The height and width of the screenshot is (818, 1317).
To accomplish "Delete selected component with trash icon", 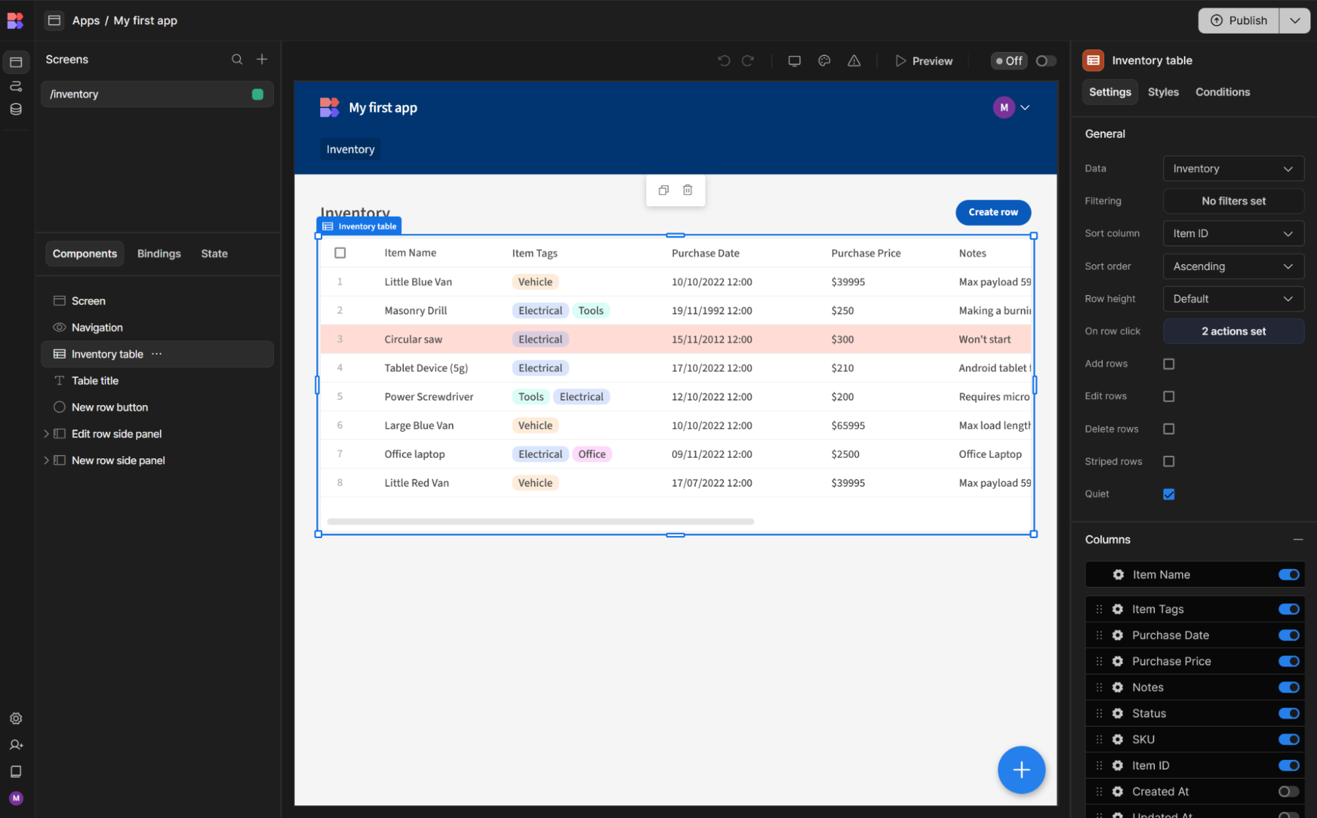I will coord(687,190).
